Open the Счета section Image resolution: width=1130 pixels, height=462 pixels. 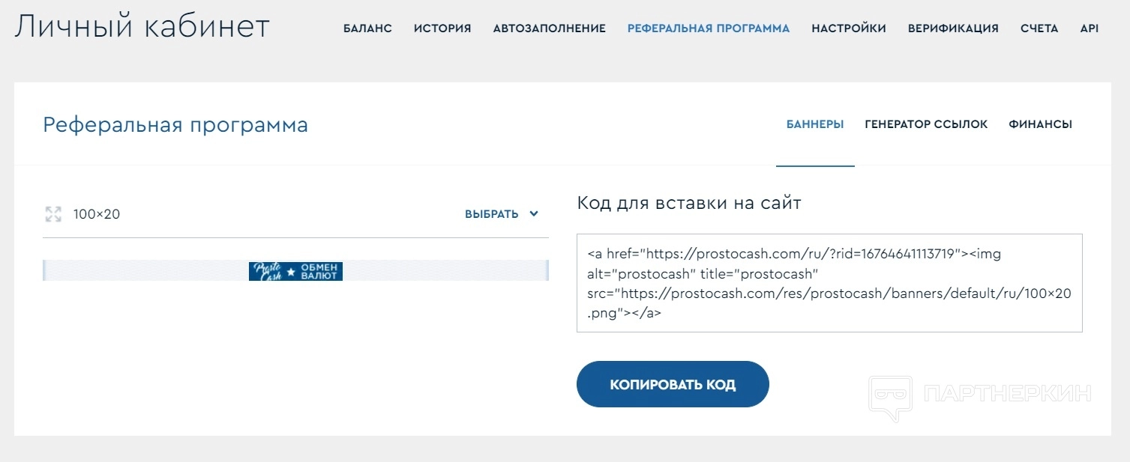coord(1039,28)
